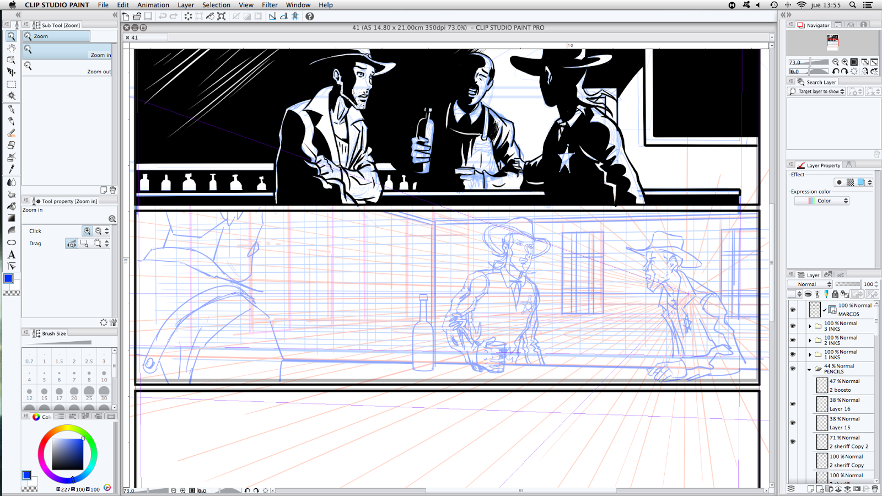Click Navigator rotate left icon
Image resolution: width=882 pixels, height=496 pixels.
click(x=836, y=72)
